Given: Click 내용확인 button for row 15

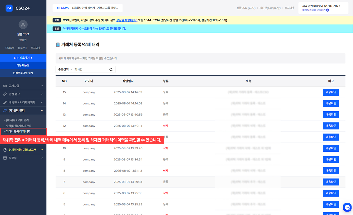Looking at the screenshot, I should (331, 92).
